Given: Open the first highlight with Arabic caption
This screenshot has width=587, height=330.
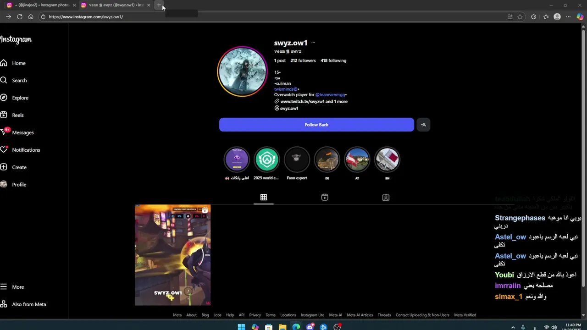Looking at the screenshot, I should (237, 159).
